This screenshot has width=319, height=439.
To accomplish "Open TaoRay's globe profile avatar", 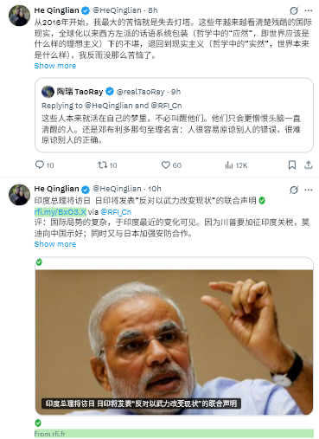I will click(x=48, y=92).
